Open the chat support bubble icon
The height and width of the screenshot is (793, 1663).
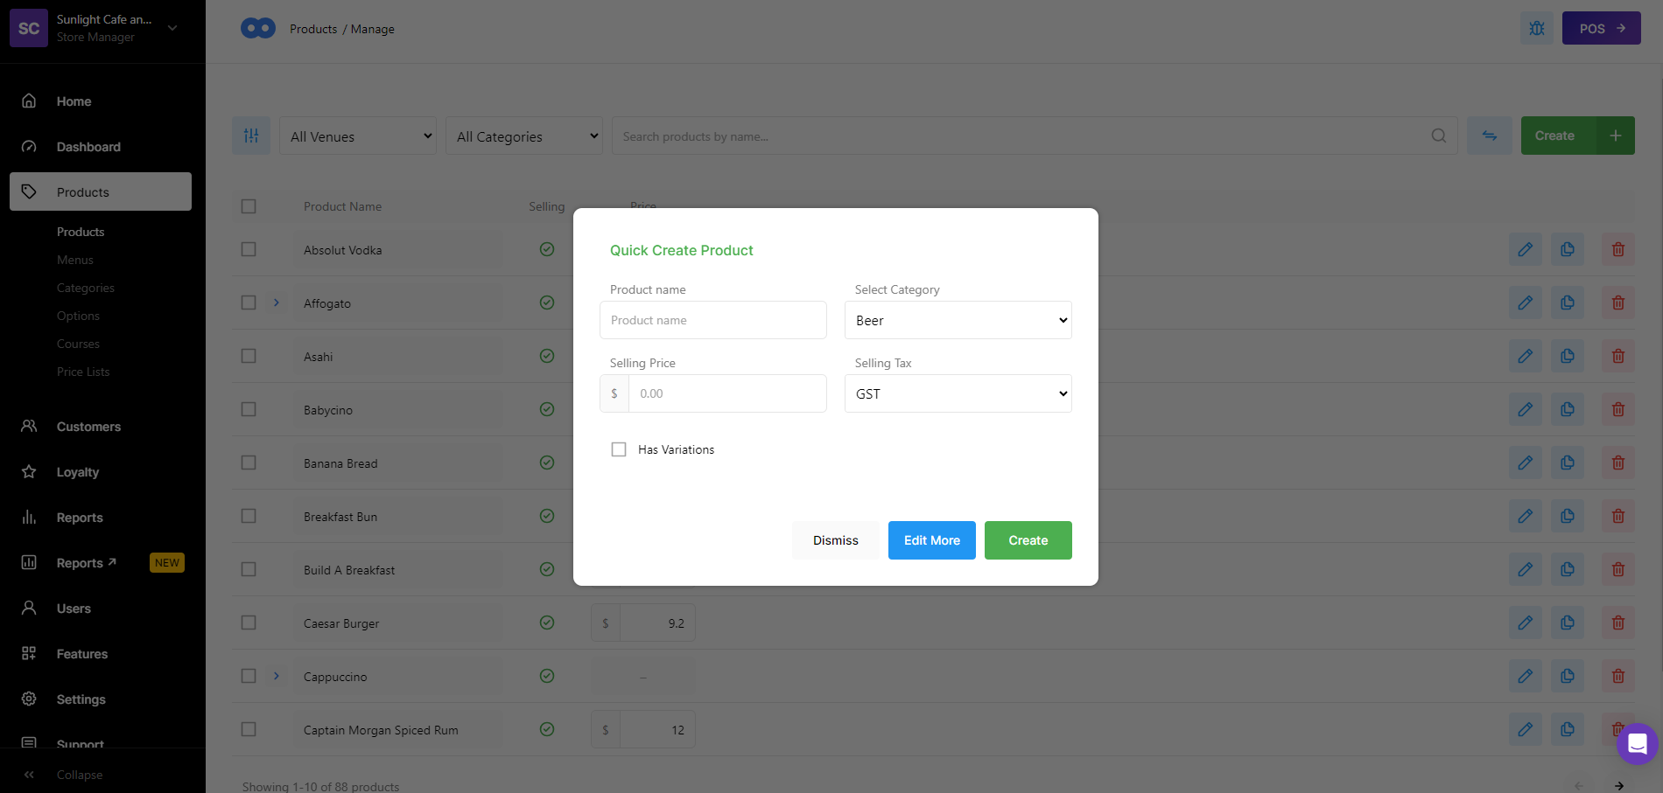tap(1637, 744)
